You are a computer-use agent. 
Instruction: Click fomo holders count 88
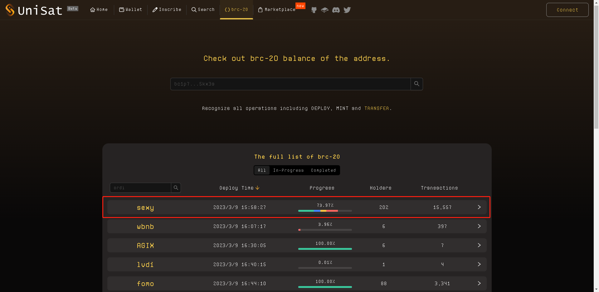coord(384,284)
